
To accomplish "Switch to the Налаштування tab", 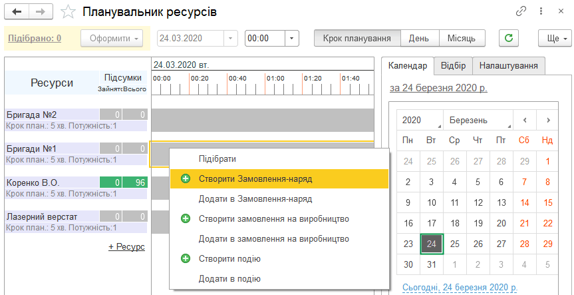I will pos(508,66).
